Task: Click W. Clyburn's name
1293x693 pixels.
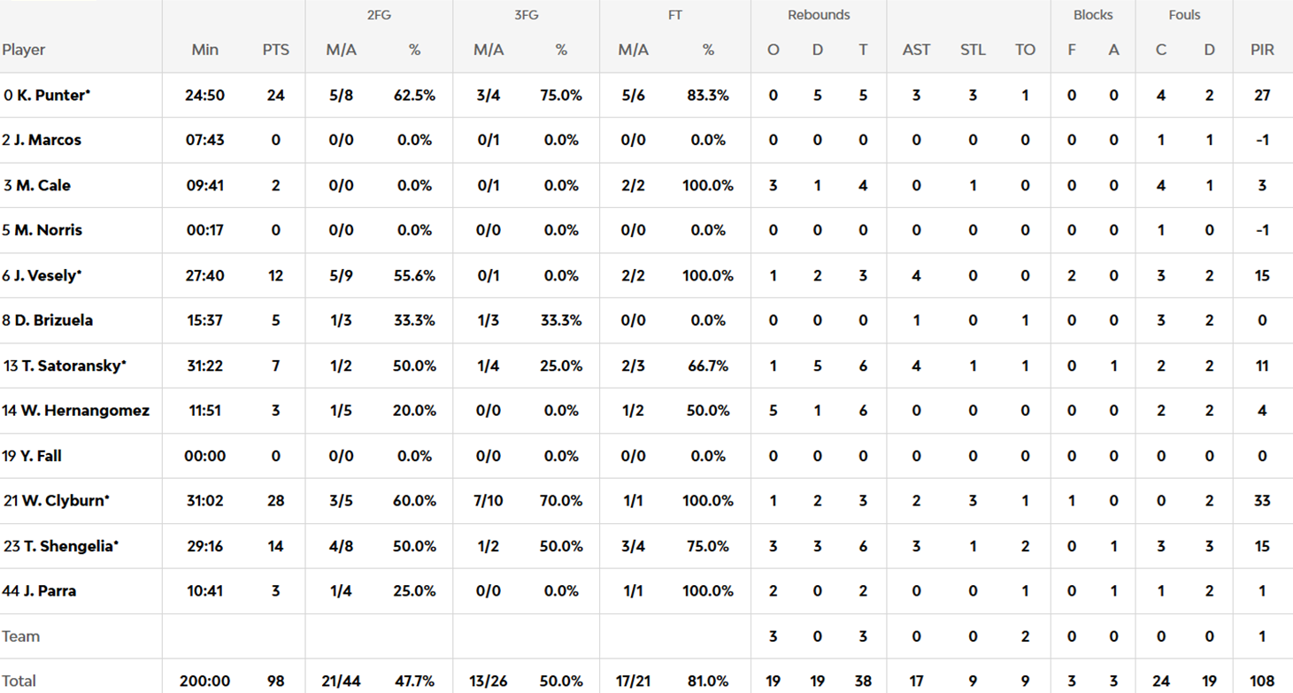Action: [62, 501]
